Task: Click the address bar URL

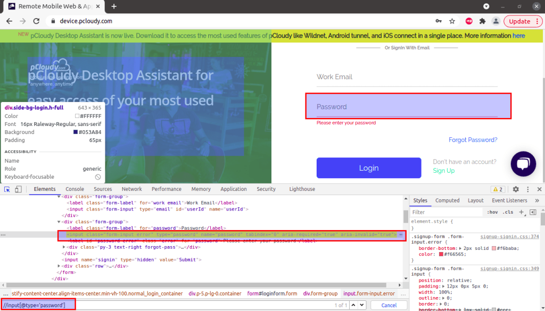Action: pos(86,21)
